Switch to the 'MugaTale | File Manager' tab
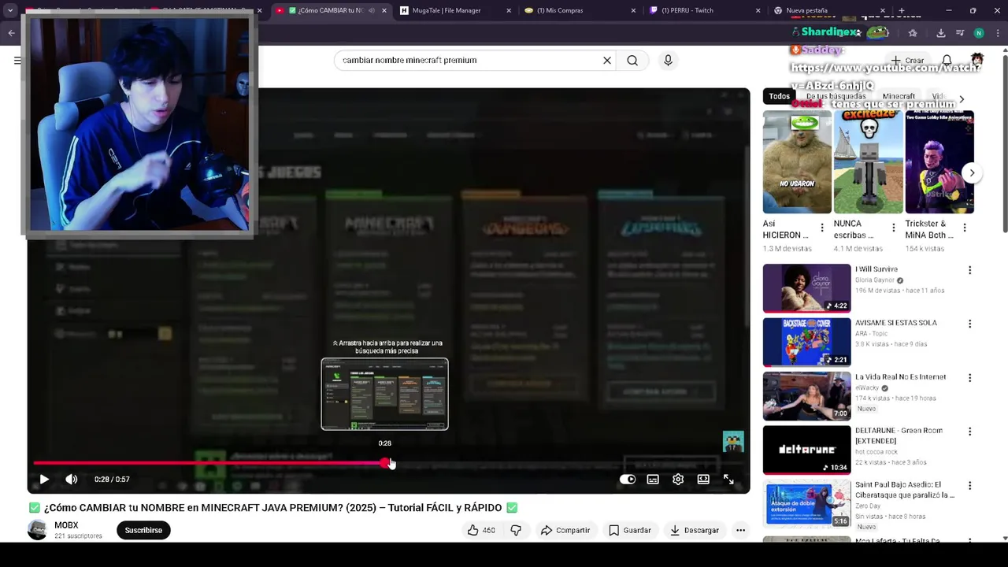This screenshot has width=1008, height=567. tap(447, 10)
